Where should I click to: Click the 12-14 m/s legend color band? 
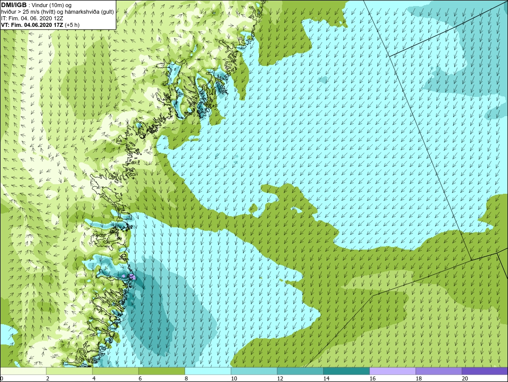coord(300,371)
